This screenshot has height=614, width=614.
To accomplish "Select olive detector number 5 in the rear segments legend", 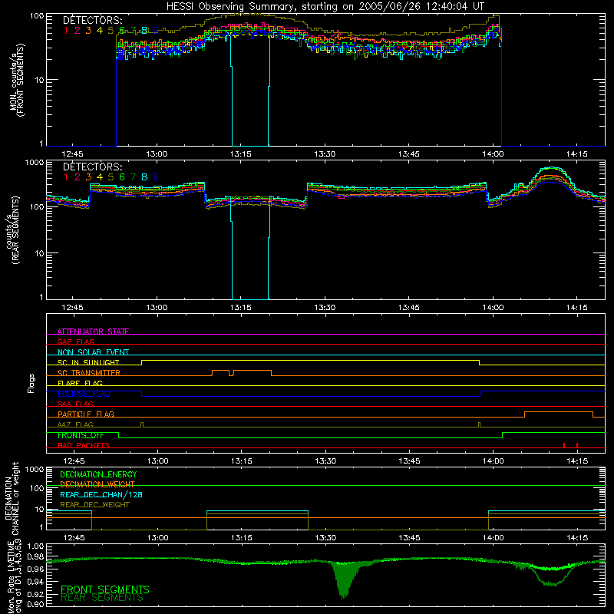I will tap(111, 177).
